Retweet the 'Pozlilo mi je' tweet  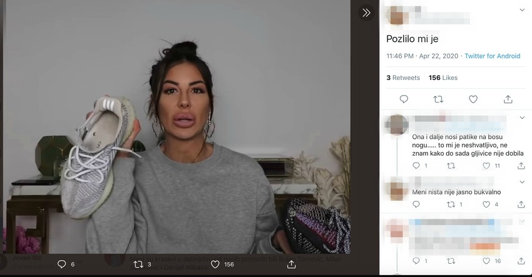point(438,99)
